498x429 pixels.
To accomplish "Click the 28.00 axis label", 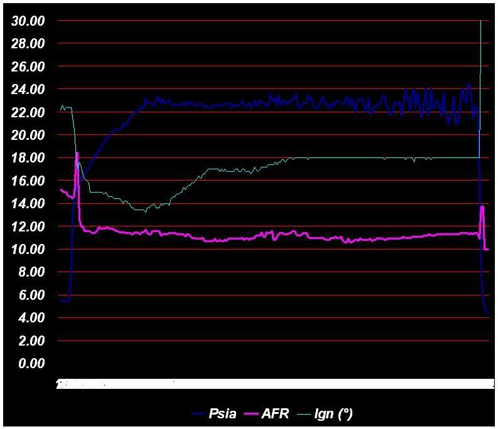I will 28,44.
